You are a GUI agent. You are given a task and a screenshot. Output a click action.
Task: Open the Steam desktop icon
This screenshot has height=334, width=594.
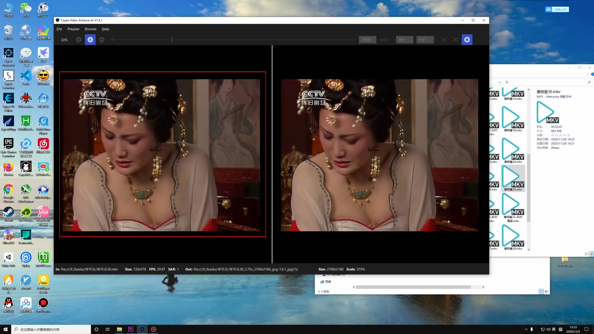click(x=9, y=214)
